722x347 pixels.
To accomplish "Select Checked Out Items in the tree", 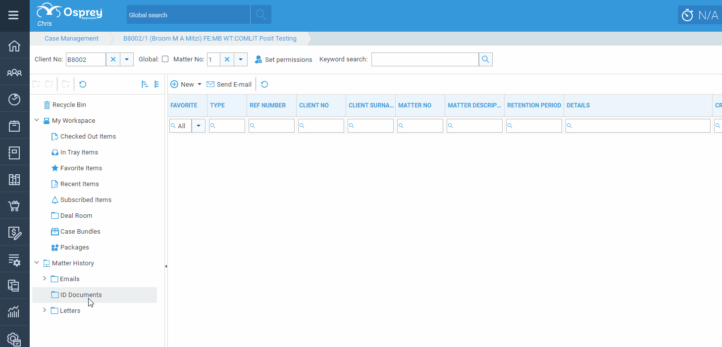I will [84, 136].
